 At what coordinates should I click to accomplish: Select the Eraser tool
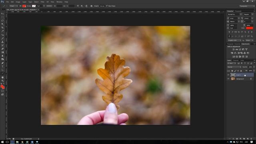(x=2, y=49)
